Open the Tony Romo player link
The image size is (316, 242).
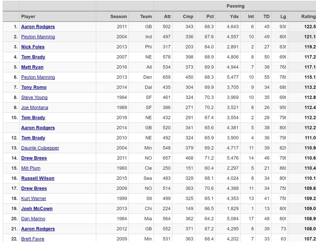click(x=34, y=87)
